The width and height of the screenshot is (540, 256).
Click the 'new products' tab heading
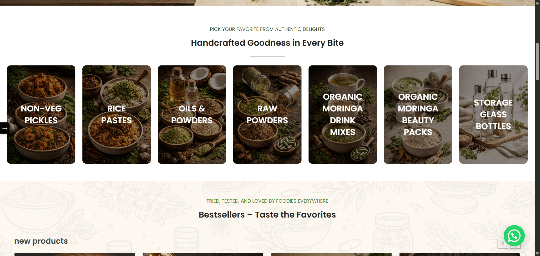point(41,241)
